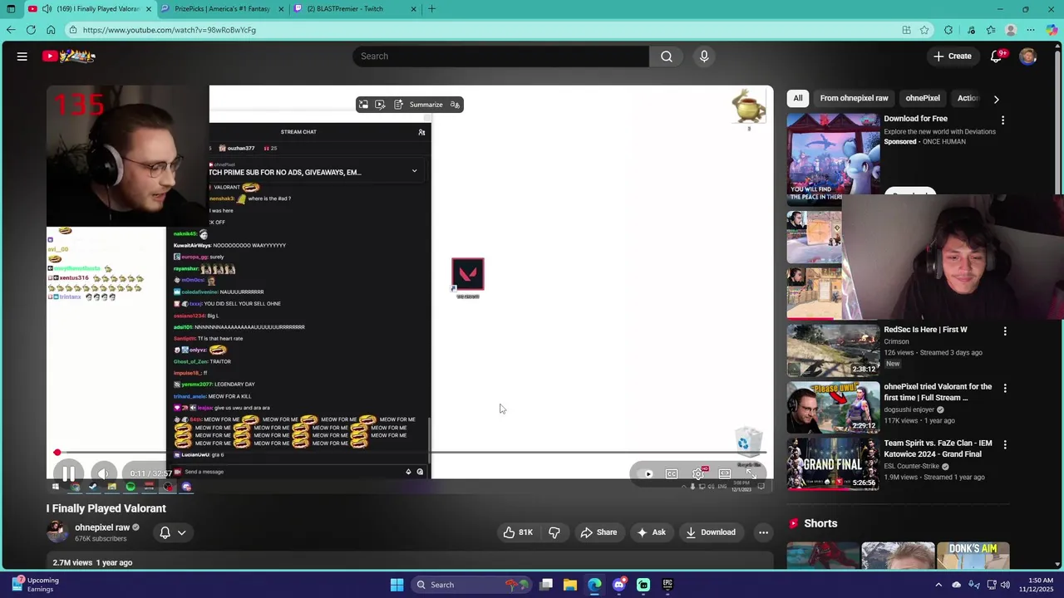Open browser extensions puzzle icon
Viewport: 1064px width, 598px height.
point(948,30)
